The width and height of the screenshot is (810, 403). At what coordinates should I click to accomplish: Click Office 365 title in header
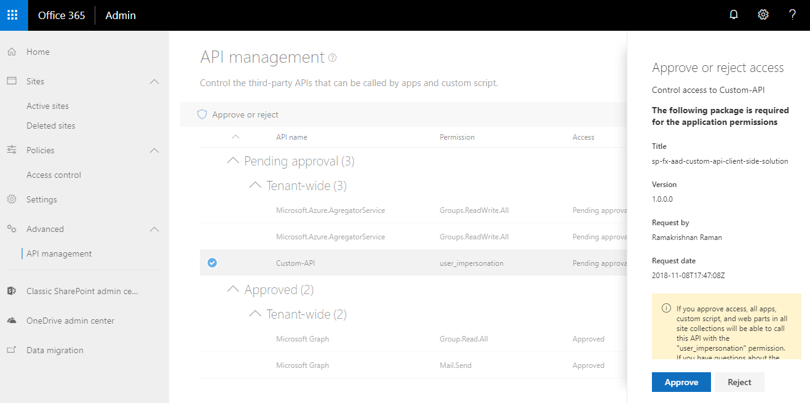tap(62, 15)
